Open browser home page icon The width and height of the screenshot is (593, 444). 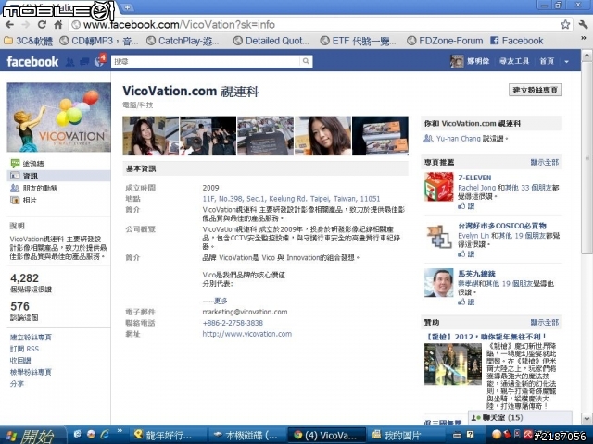(x=58, y=25)
